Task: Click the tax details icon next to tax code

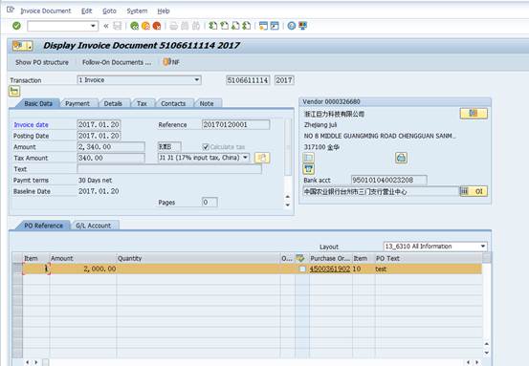Action: click(x=262, y=158)
